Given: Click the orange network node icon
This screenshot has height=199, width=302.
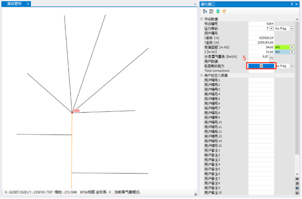Looking at the screenshot, I should (224, 11).
